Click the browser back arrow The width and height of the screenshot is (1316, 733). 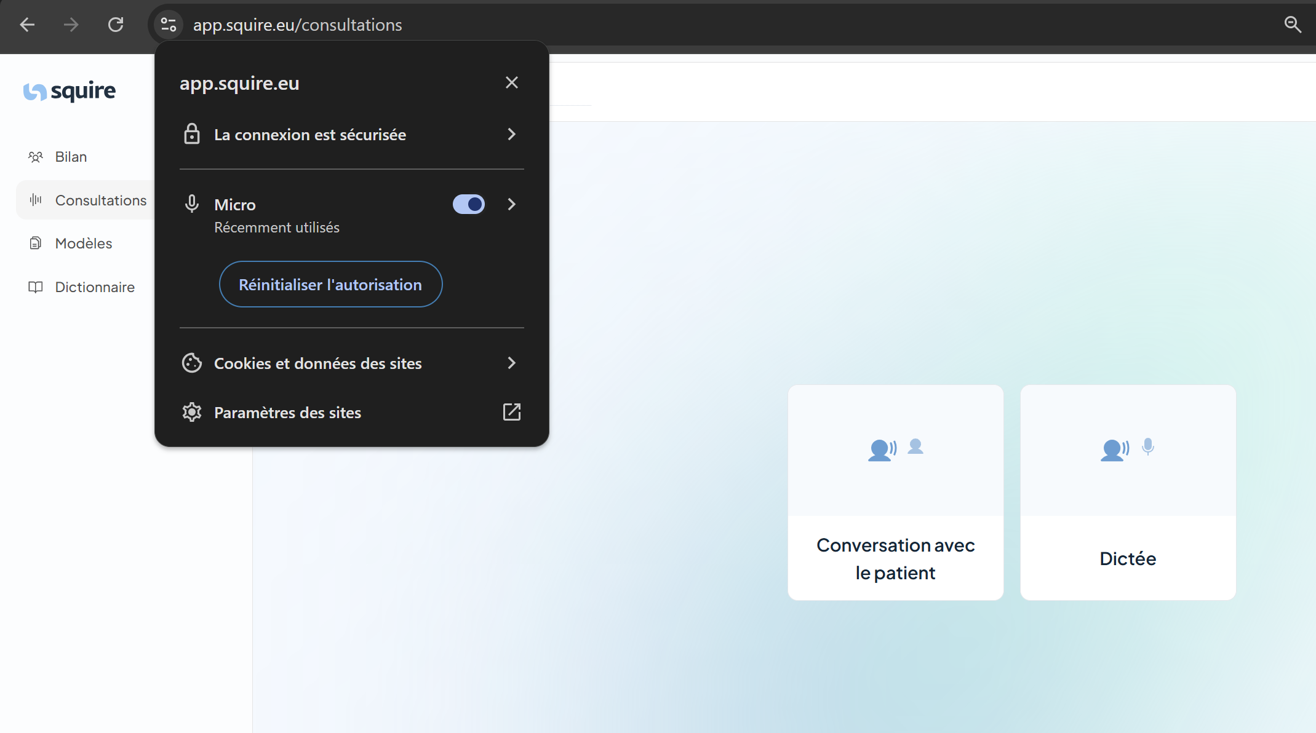click(x=27, y=25)
